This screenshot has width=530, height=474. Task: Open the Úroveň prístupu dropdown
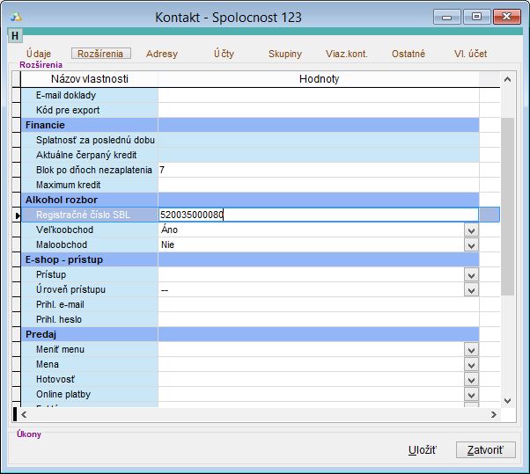[471, 289]
